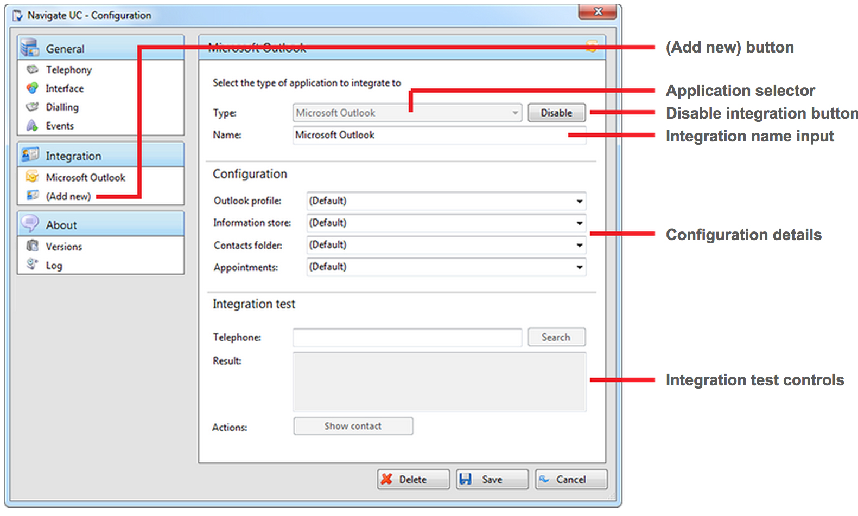Open the Telephony settings page

68,69
